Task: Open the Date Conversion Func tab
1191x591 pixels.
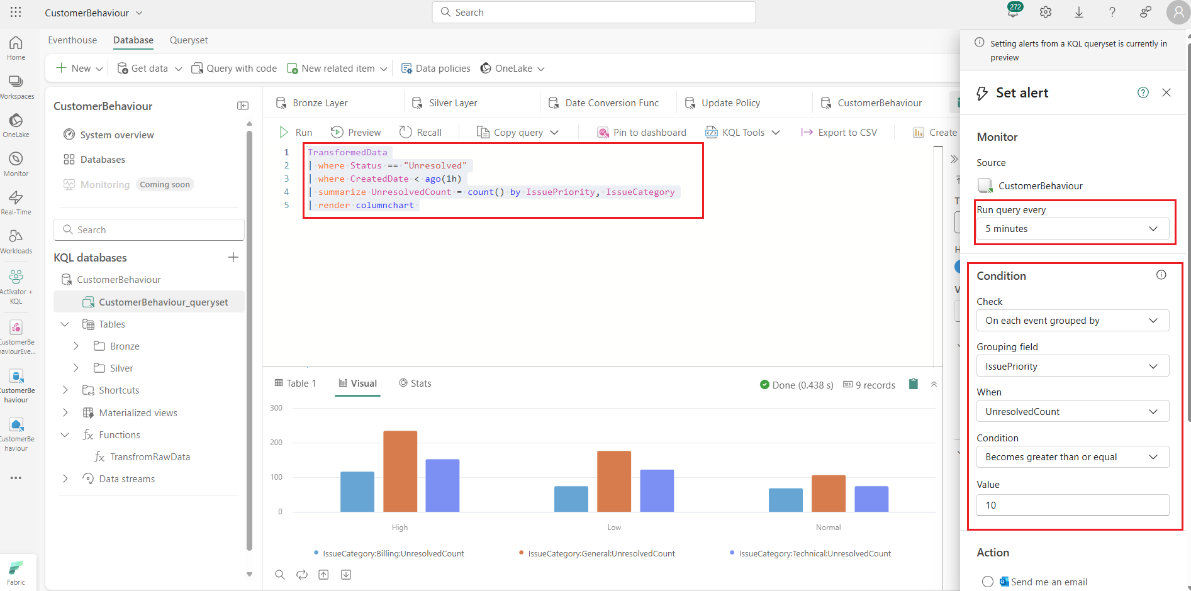Action: point(605,103)
